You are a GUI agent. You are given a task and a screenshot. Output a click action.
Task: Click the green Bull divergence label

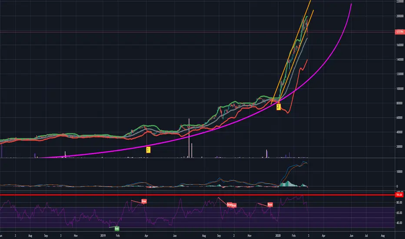click(x=117, y=229)
